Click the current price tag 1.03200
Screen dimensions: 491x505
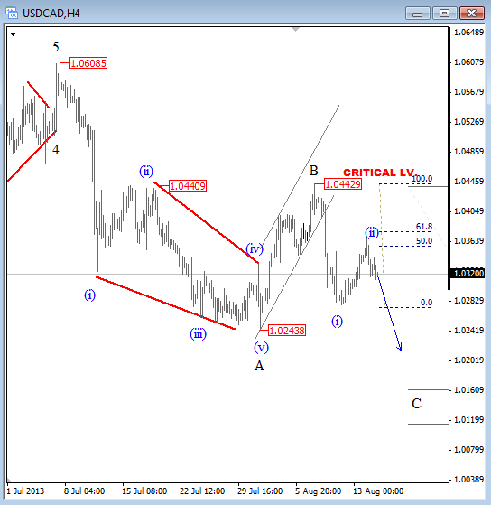click(468, 274)
